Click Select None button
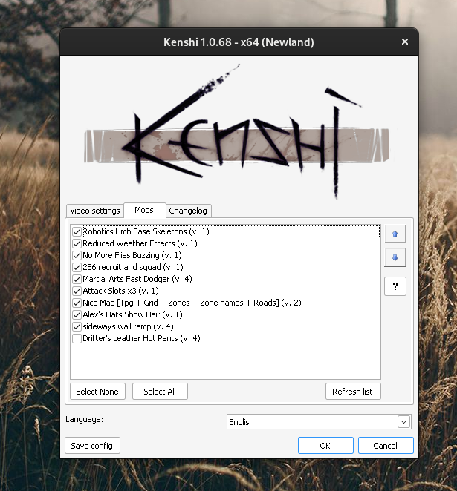The width and height of the screenshot is (457, 491). (x=97, y=392)
